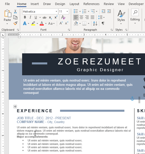Open the font size dropdown
This screenshot has height=154, width=145.
click(67, 12)
